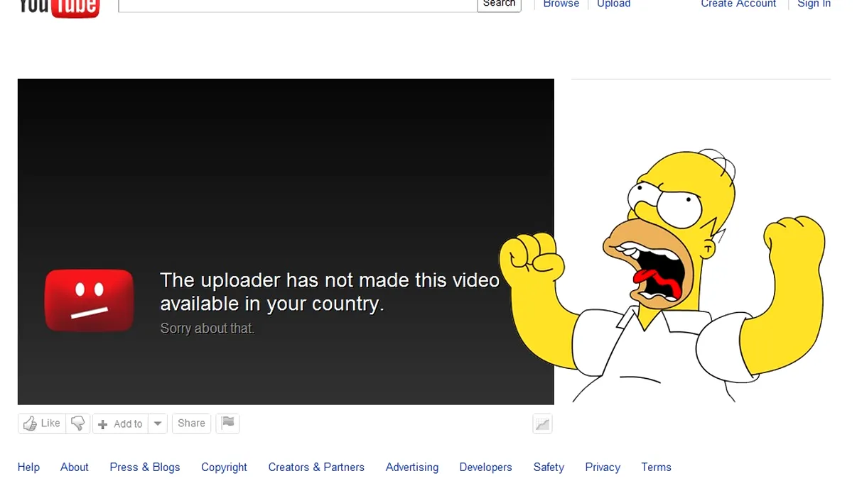This screenshot has width=857, height=481.
Task: Open the Privacy link
Action: click(603, 467)
